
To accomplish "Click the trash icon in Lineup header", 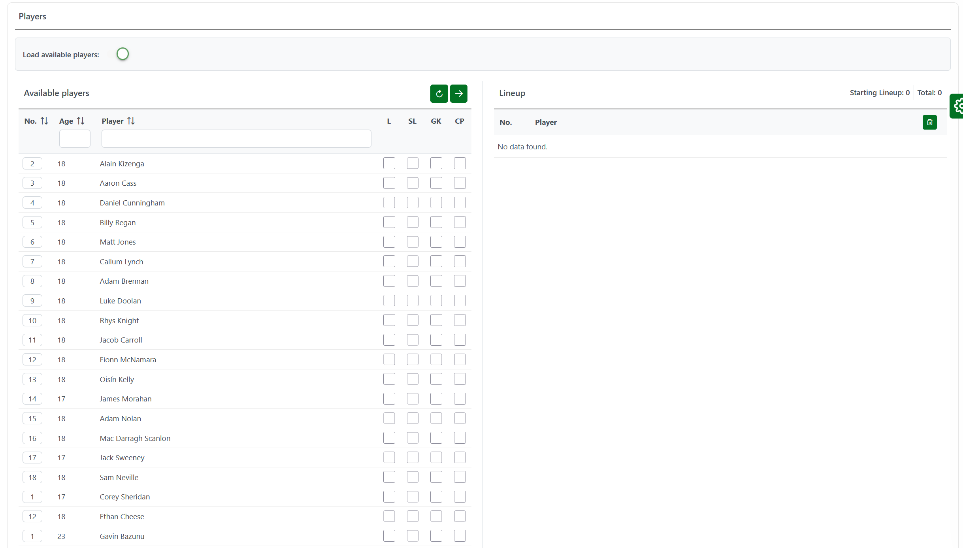I will click(929, 122).
